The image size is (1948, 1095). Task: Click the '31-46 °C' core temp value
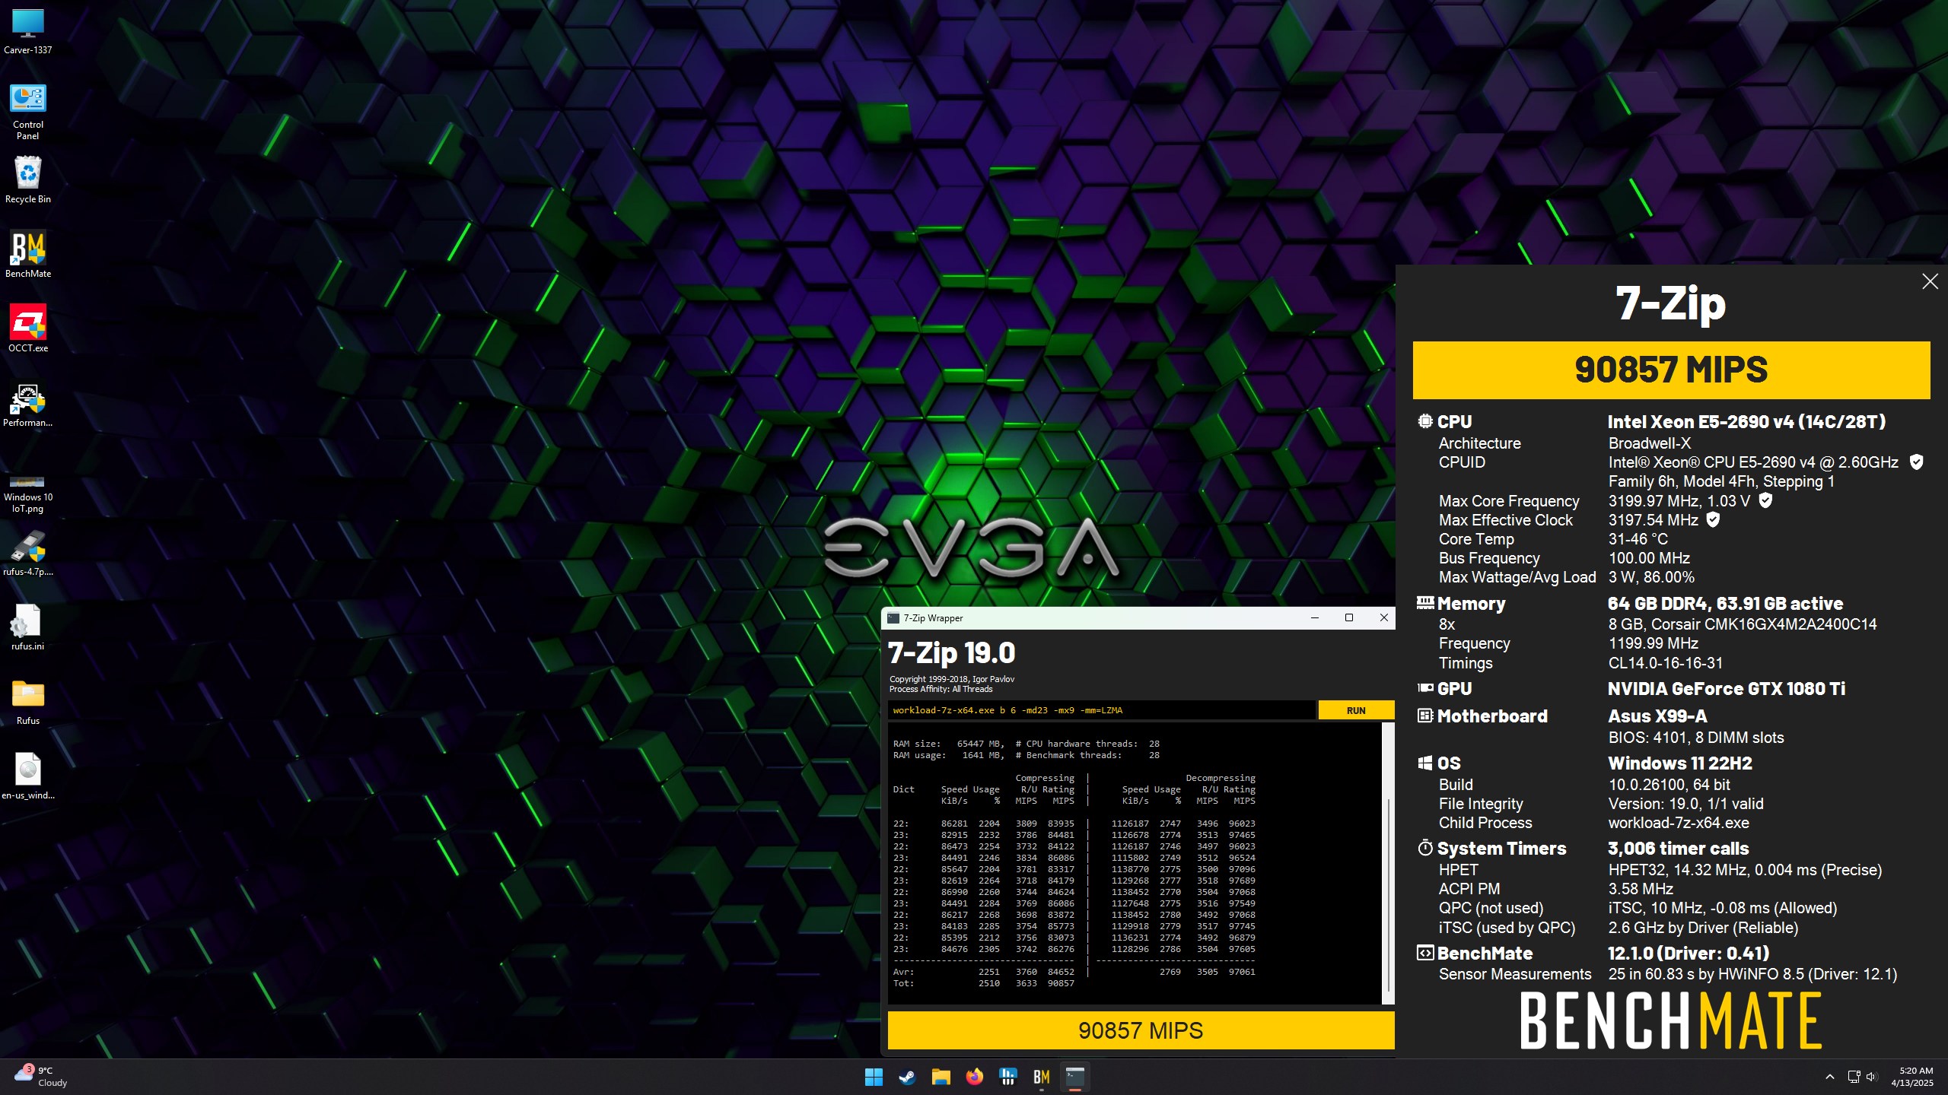[x=1638, y=539]
